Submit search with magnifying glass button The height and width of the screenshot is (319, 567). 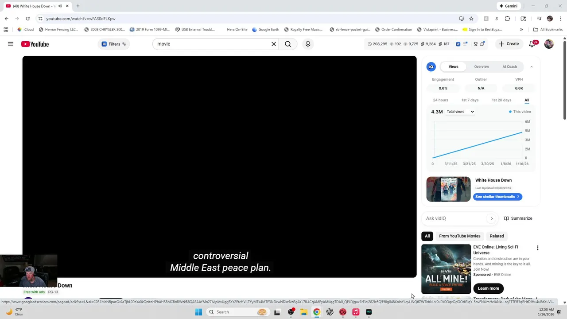[288, 44]
